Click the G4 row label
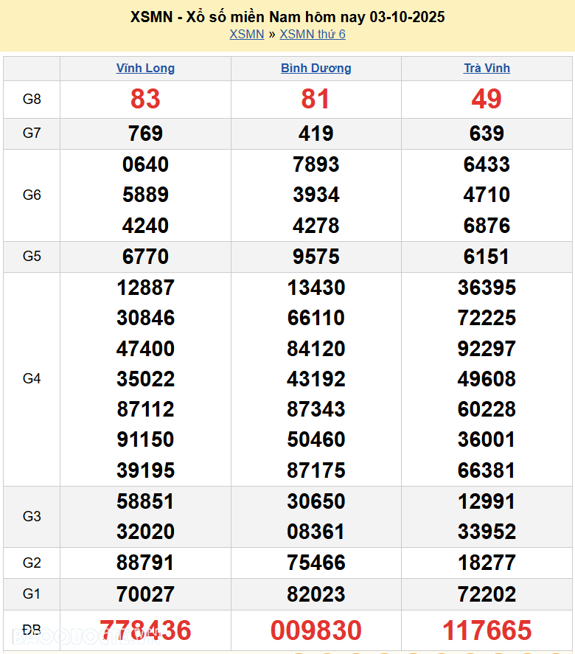Image resolution: width=575 pixels, height=654 pixels. (x=32, y=379)
